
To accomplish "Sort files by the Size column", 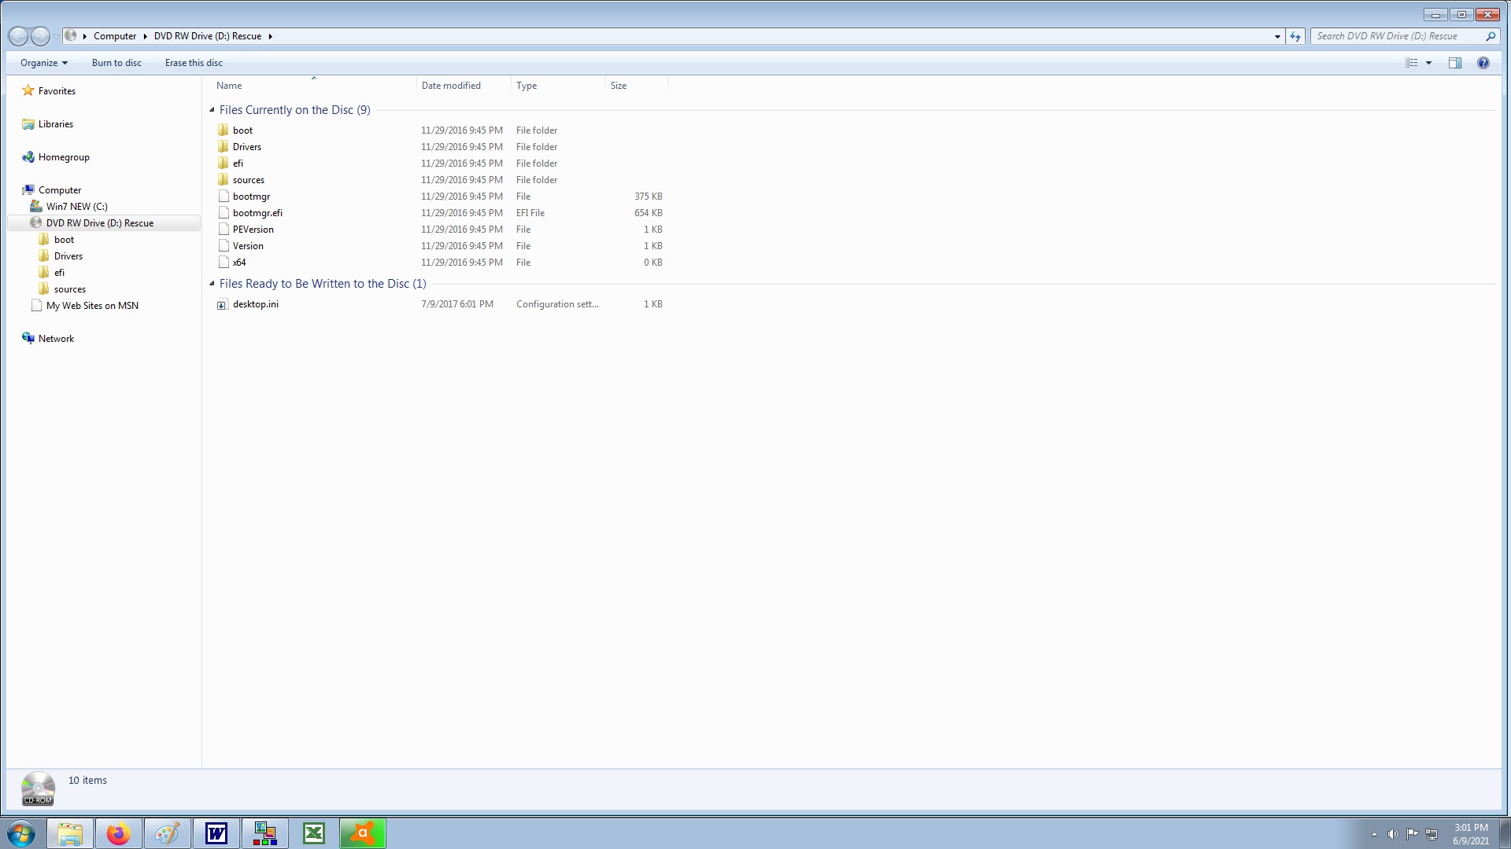I will pos(619,86).
